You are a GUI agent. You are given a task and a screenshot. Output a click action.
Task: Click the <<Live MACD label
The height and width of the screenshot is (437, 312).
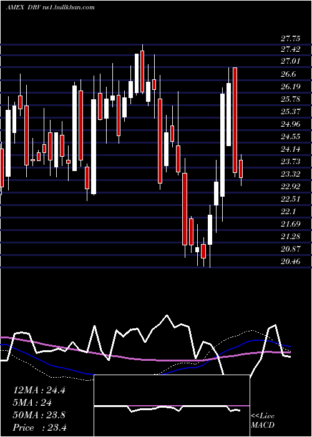click(x=263, y=420)
